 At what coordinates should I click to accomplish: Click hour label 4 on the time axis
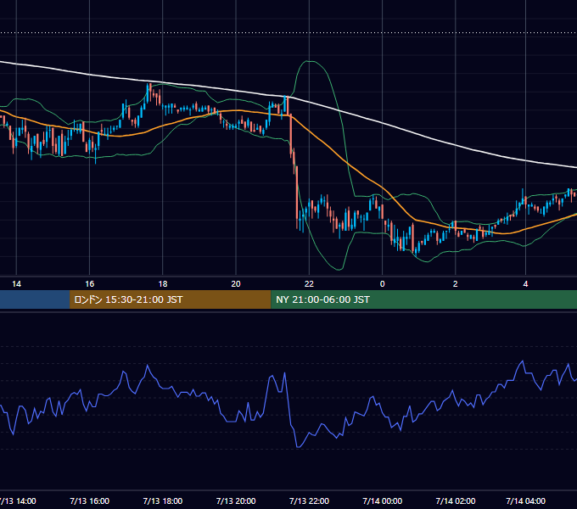[x=525, y=284]
